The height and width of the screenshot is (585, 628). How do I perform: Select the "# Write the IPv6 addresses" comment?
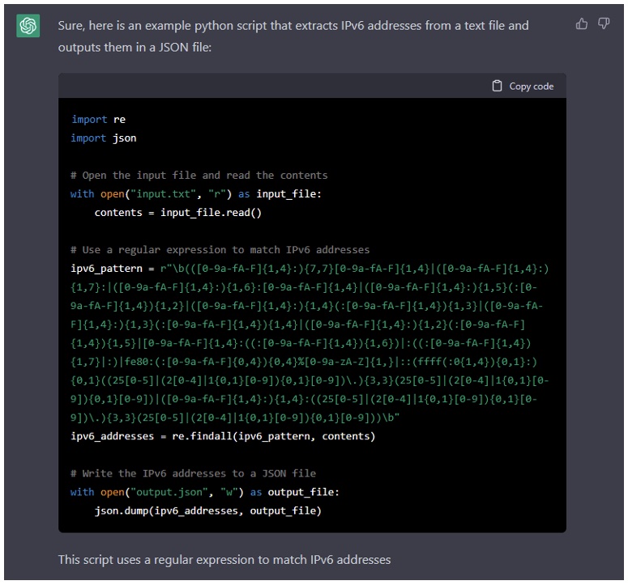click(x=193, y=473)
